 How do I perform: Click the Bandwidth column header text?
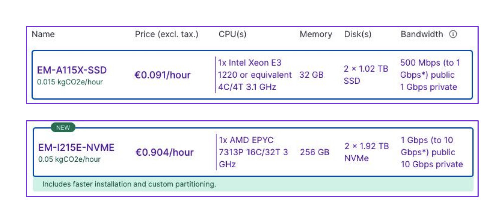pyautogui.click(x=422, y=34)
